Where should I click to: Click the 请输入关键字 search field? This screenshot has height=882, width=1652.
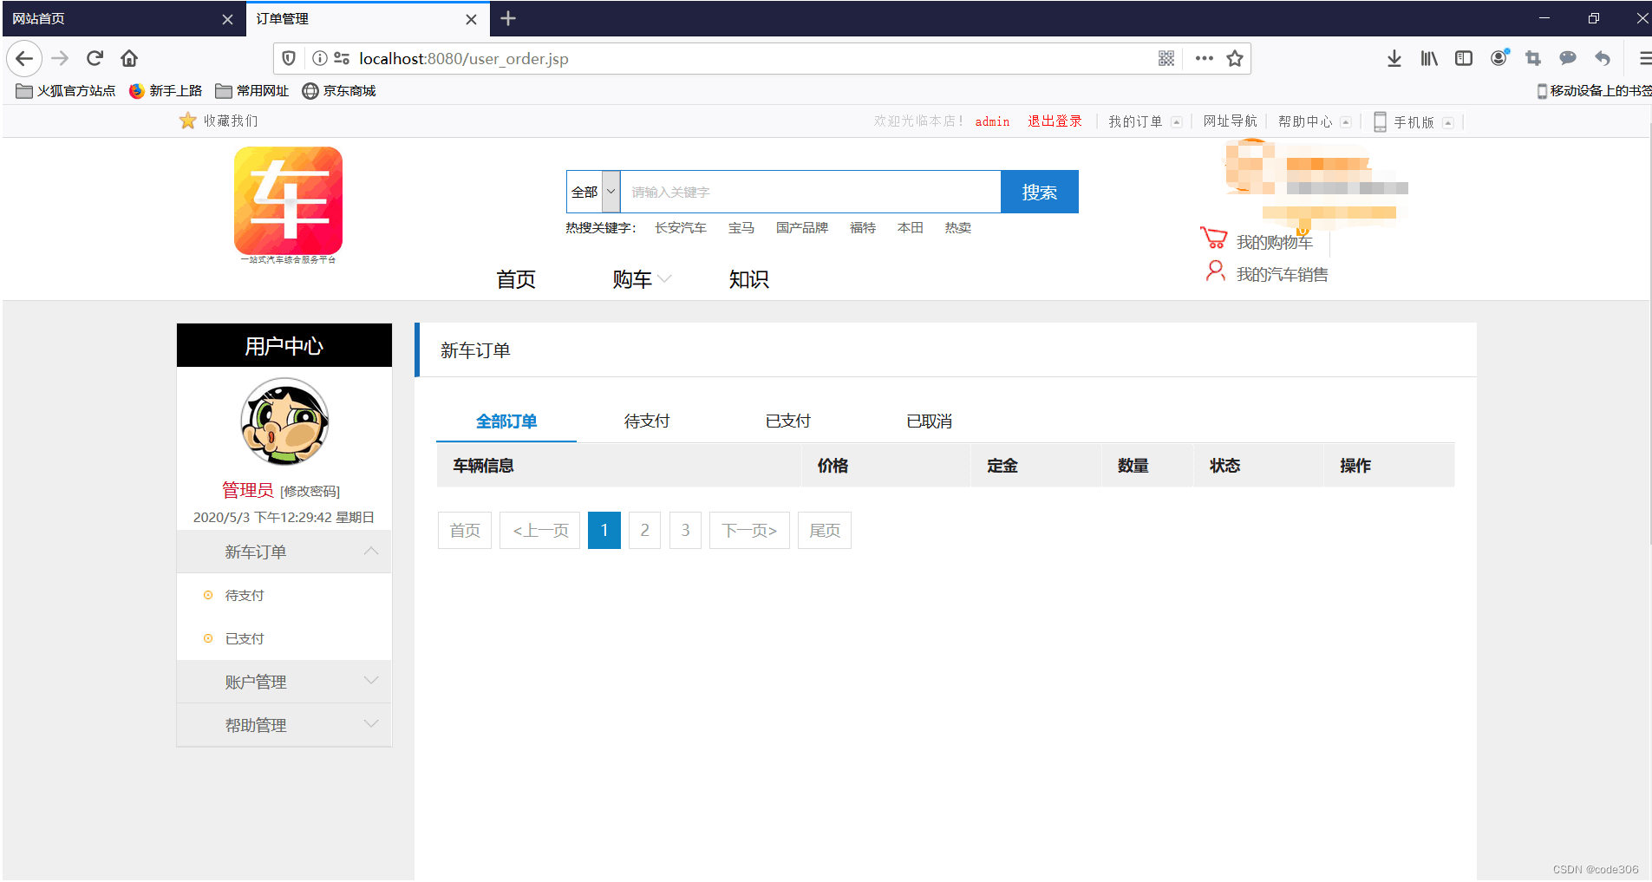click(811, 192)
